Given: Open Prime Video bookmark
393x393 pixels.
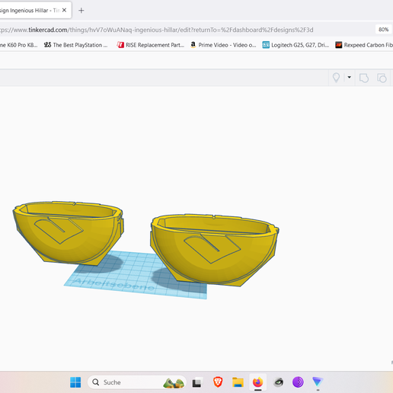Looking at the screenshot, I should (223, 45).
